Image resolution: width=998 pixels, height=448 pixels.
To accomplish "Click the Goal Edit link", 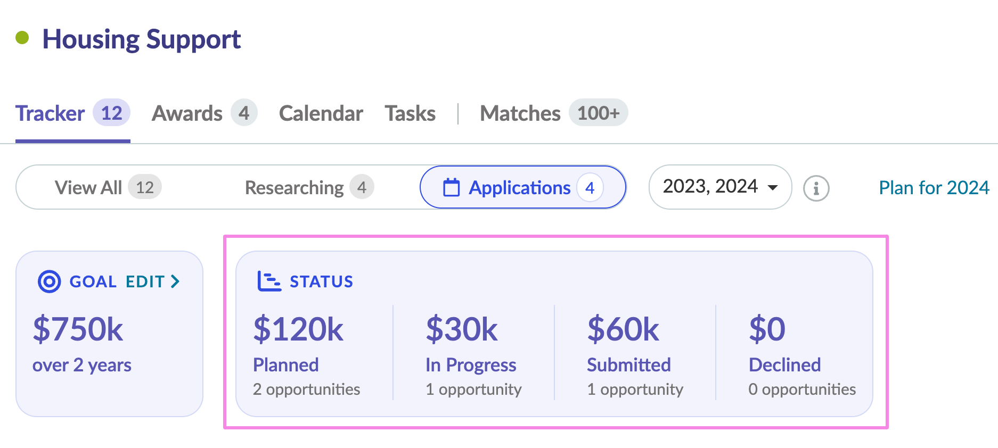I will (145, 281).
